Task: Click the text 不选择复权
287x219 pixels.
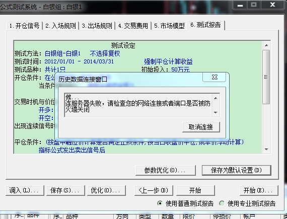Action: (x=105, y=53)
